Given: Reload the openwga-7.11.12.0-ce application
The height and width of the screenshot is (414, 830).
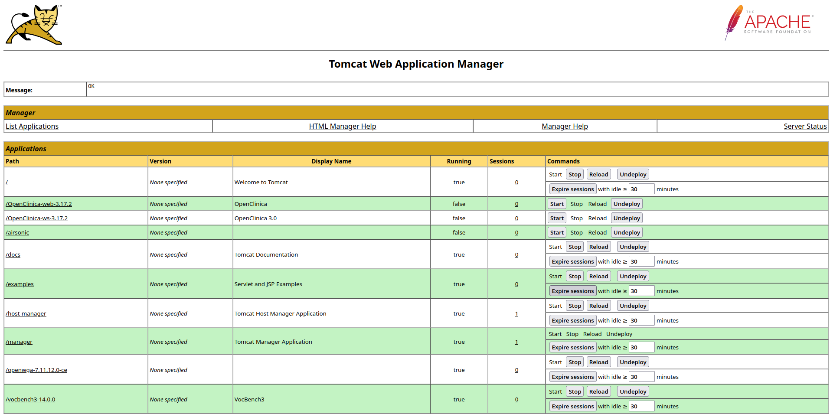Looking at the screenshot, I should [x=598, y=362].
